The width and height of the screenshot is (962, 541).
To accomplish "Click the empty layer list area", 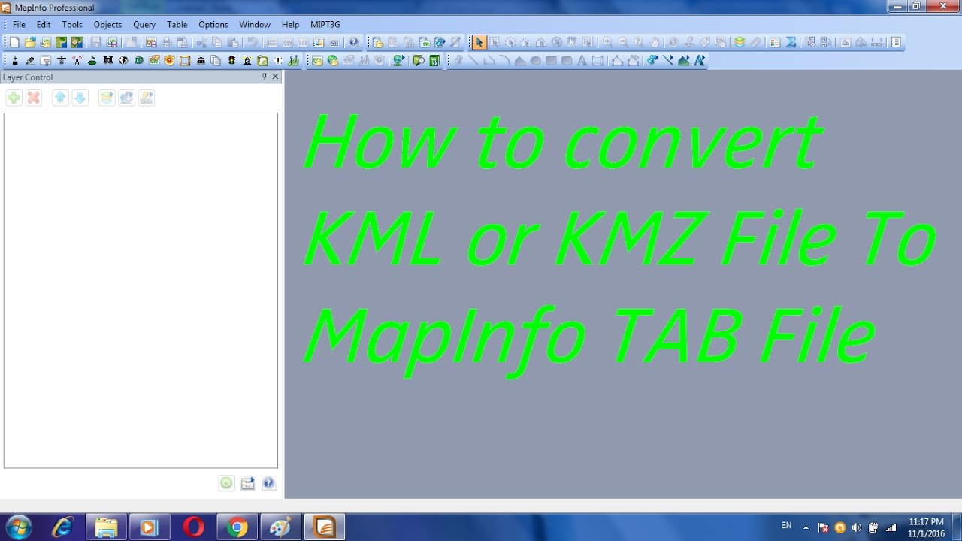I will pyautogui.click(x=141, y=290).
